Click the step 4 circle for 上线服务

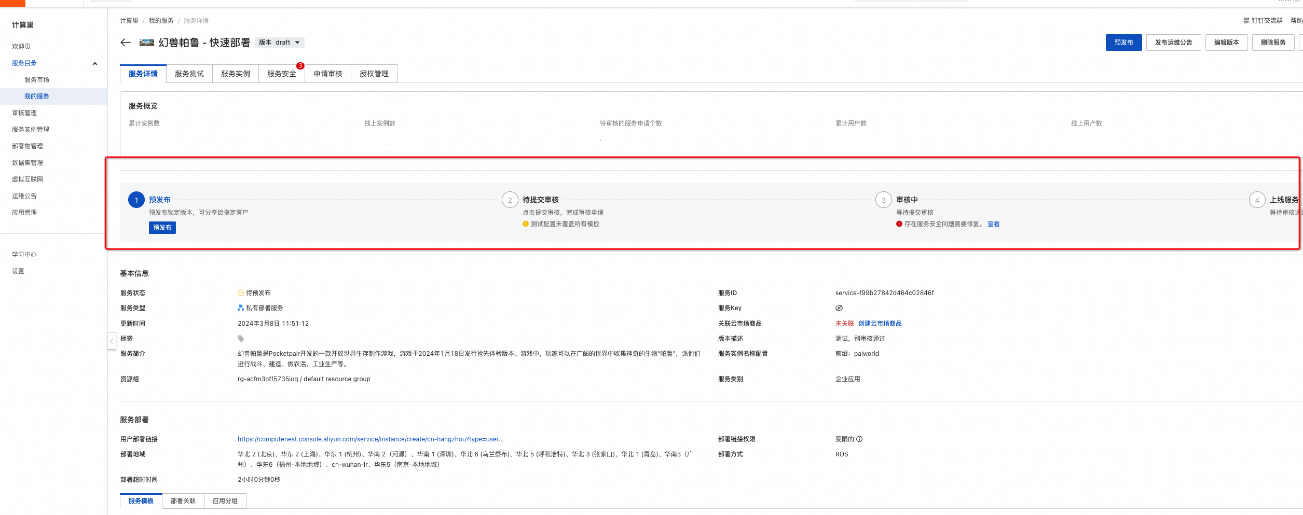point(1257,200)
